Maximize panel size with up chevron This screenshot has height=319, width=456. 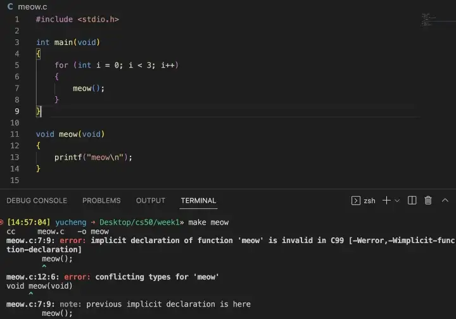445,200
